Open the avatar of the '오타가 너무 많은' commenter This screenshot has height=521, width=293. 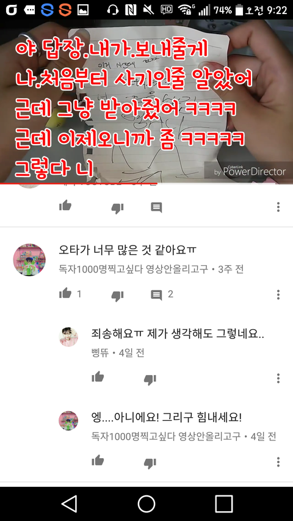tap(29, 260)
